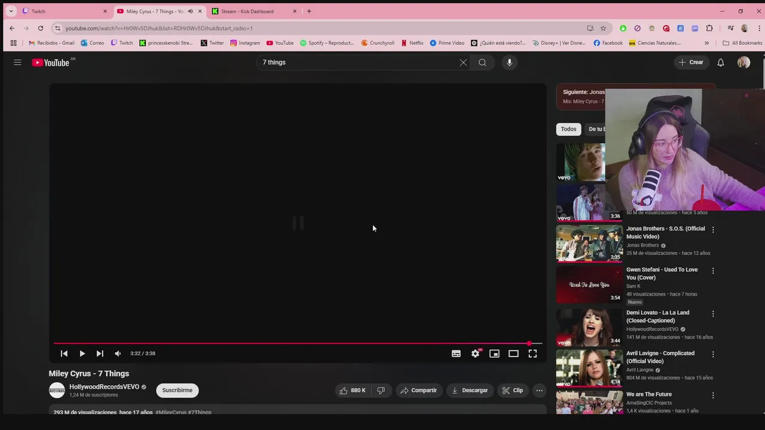Screen dimensions: 765x430
Task: Like the video with 880 K likes
Action: 353,391
